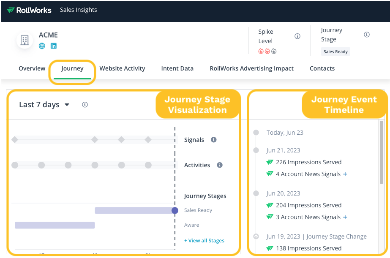The height and width of the screenshot is (258, 390).
Task: Select the Contacts tab
Action: coord(322,68)
